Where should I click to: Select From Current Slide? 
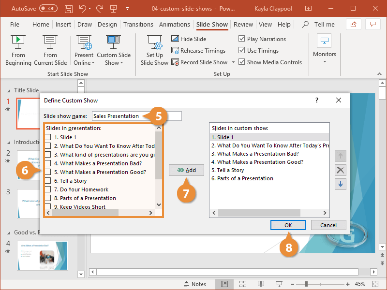point(50,48)
